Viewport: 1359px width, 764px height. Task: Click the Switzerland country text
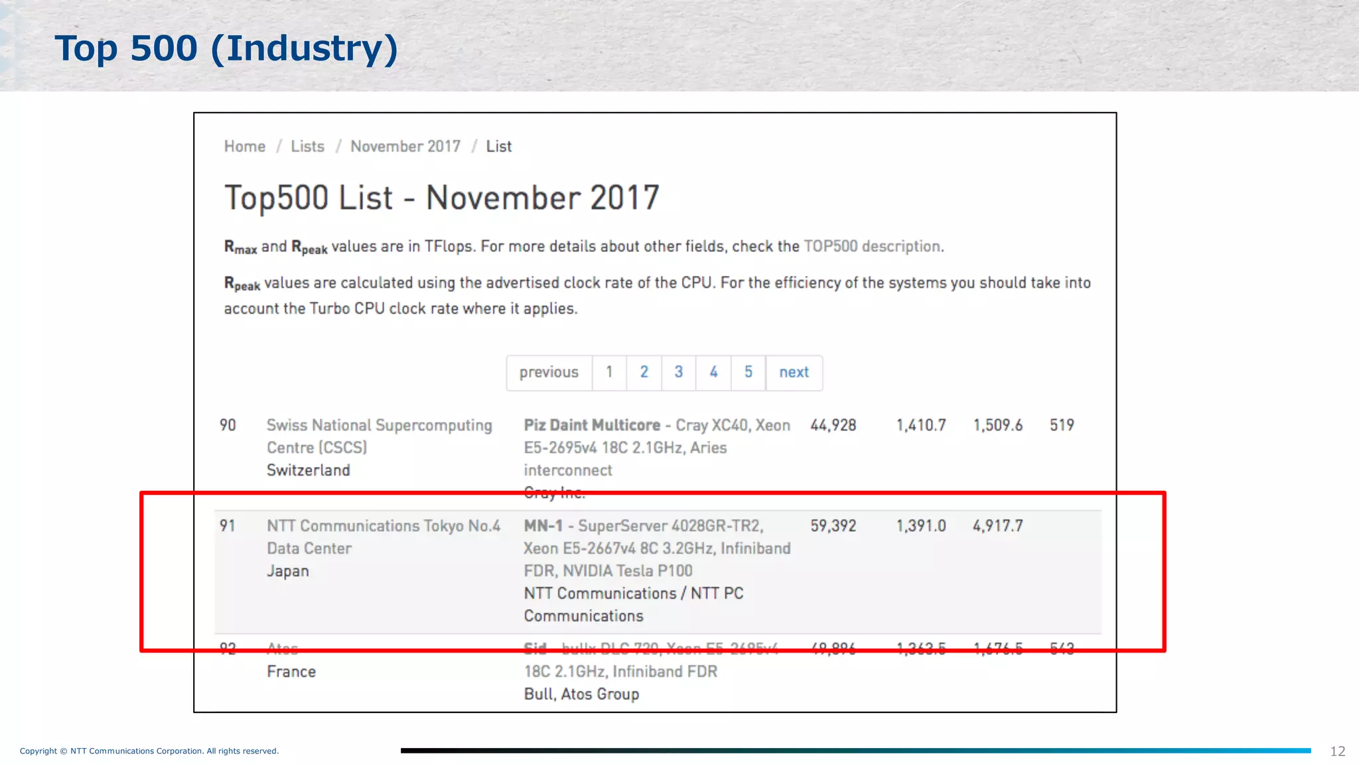[309, 470]
